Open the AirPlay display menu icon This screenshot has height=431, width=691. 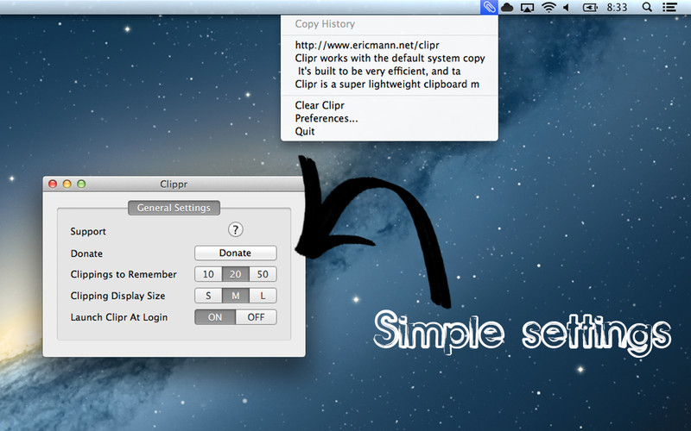pos(527,8)
